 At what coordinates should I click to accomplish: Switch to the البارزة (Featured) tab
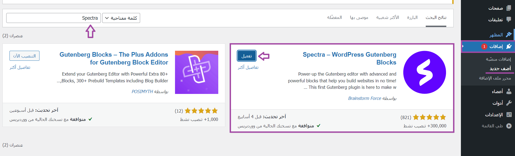(412, 18)
